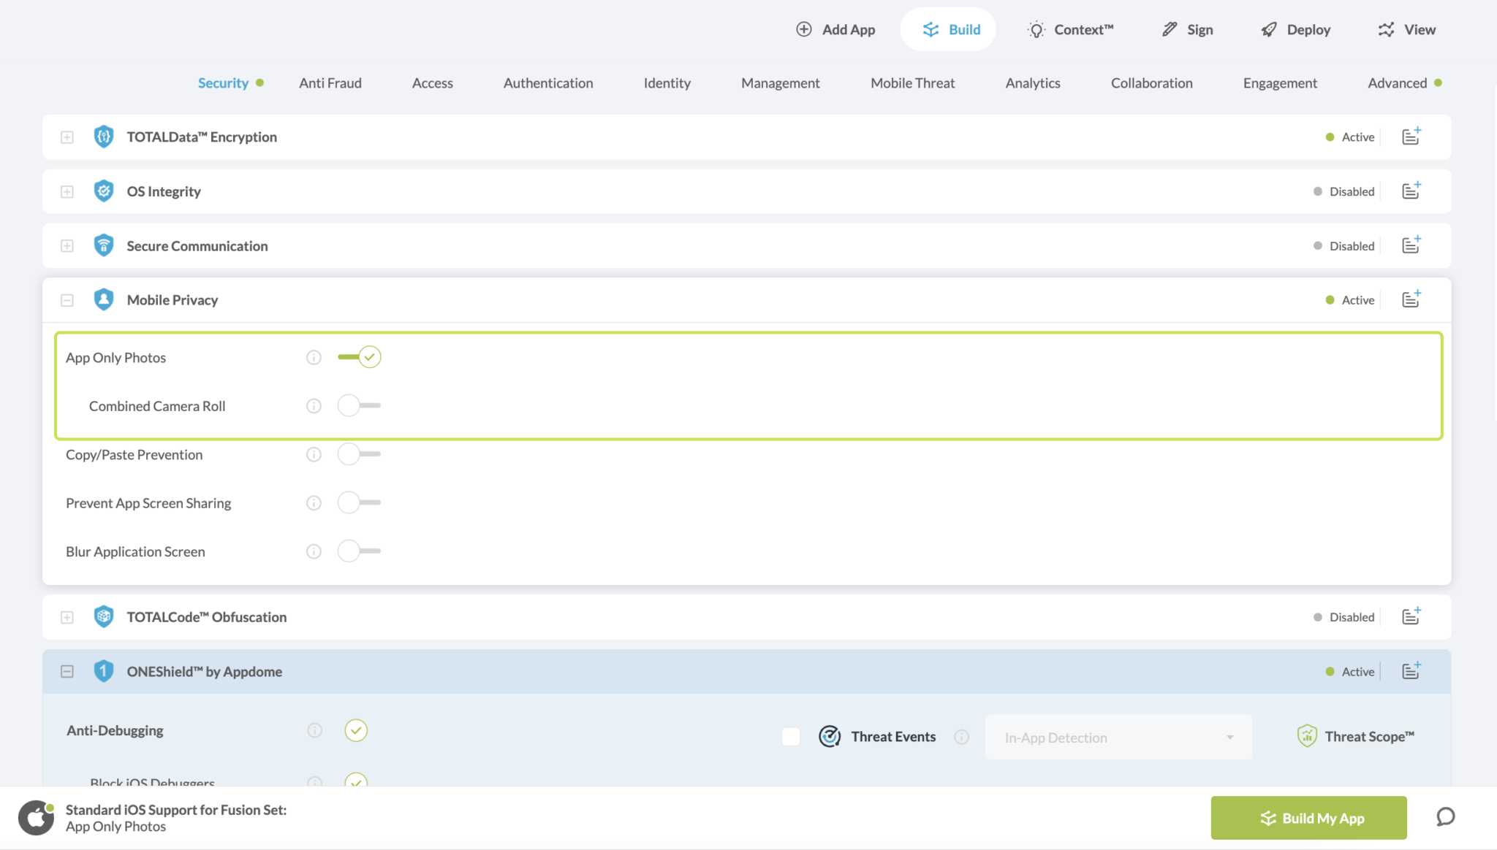Click the OS Integrity annotation icon
The width and height of the screenshot is (1497, 850).
tap(1411, 191)
